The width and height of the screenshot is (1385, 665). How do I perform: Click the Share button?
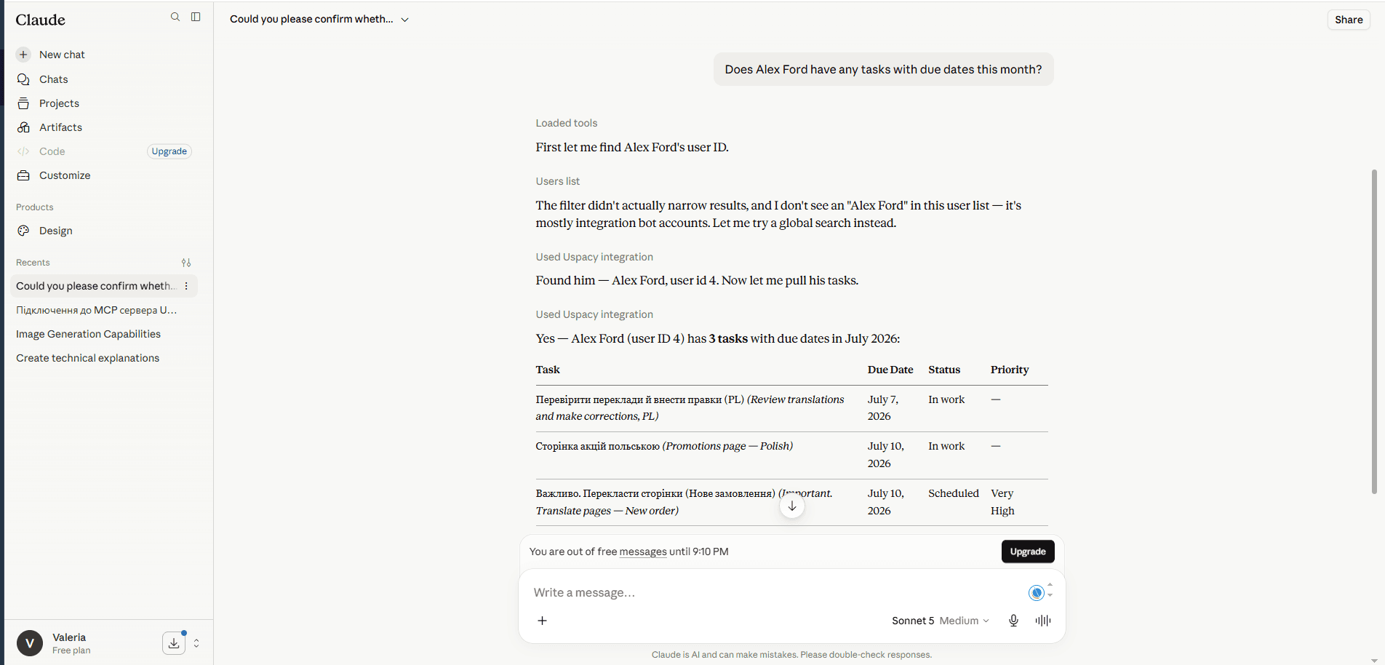pos(1349,20)
